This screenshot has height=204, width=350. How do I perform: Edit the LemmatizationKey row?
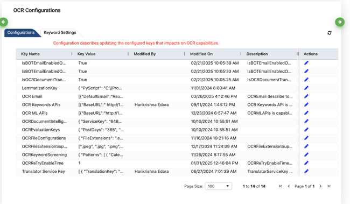[x=306, y=88]
